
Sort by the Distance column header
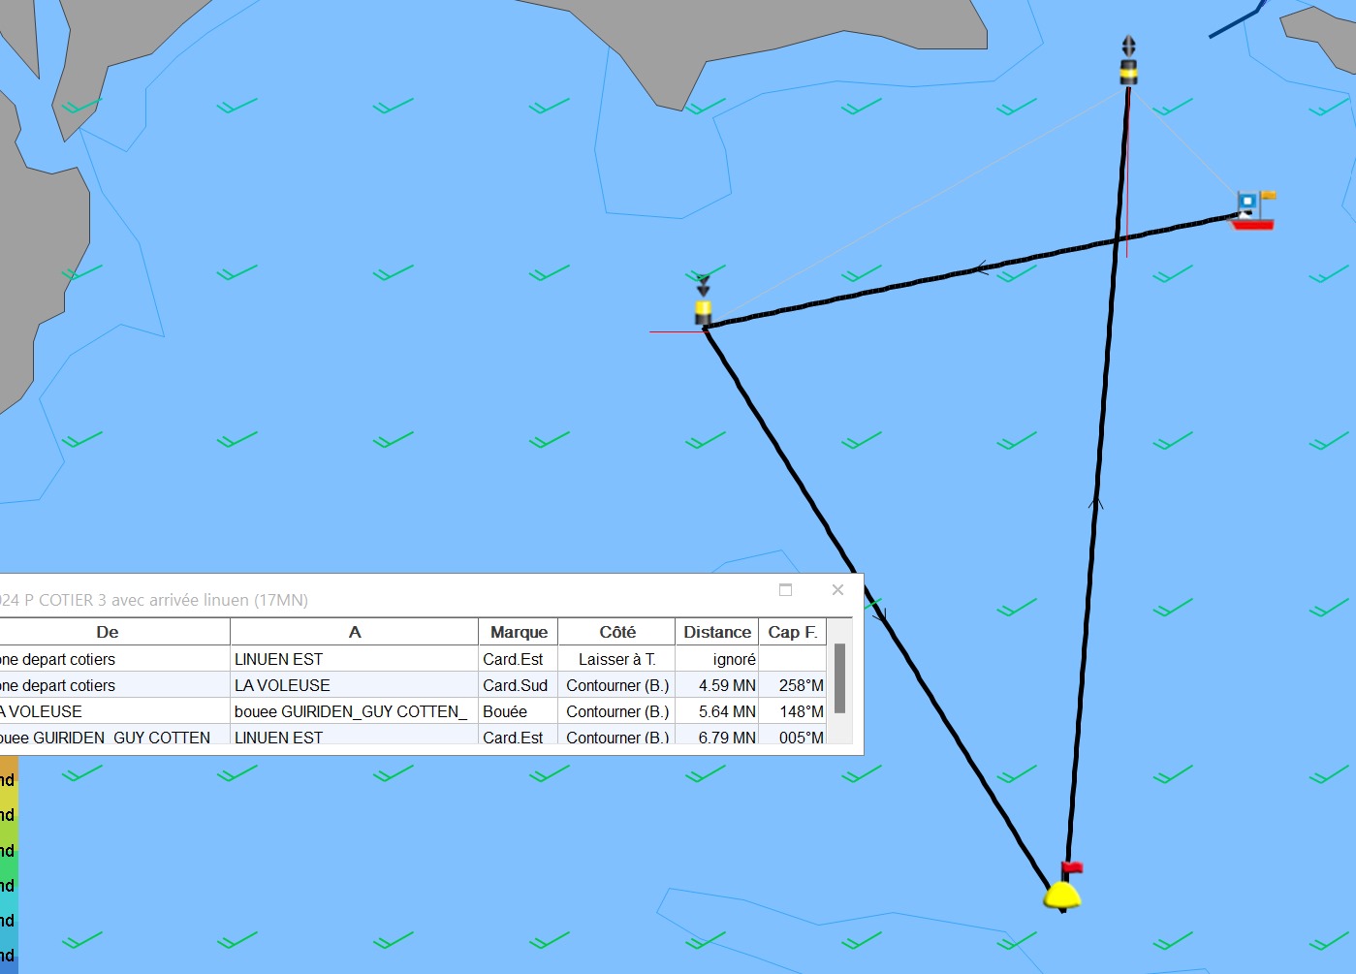716,632
